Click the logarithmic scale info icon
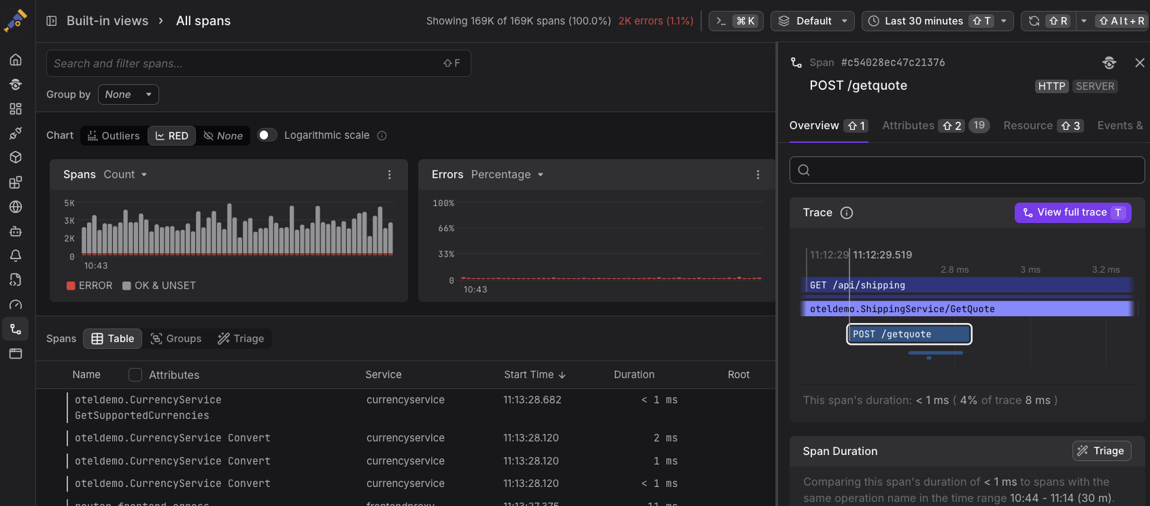Image resolution: width=1150 pixels, height=506 pixels. [382, 135]
